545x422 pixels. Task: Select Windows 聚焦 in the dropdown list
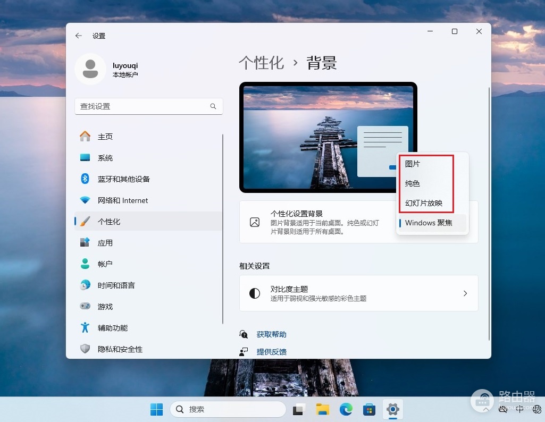[432, 223]
